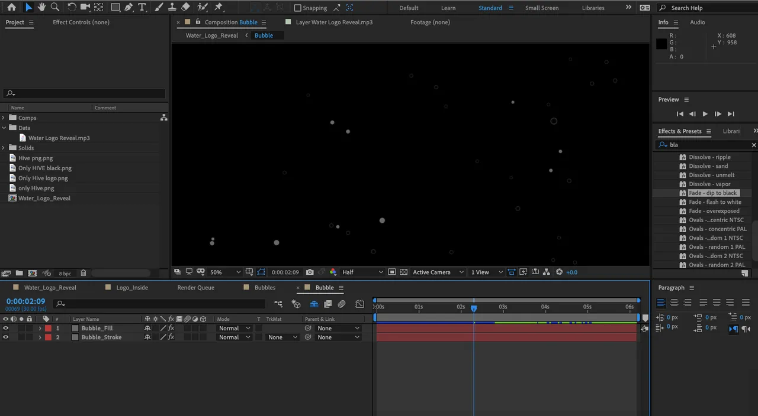
Task: Take a snapshot with camera icon
Action: [310, 272]
